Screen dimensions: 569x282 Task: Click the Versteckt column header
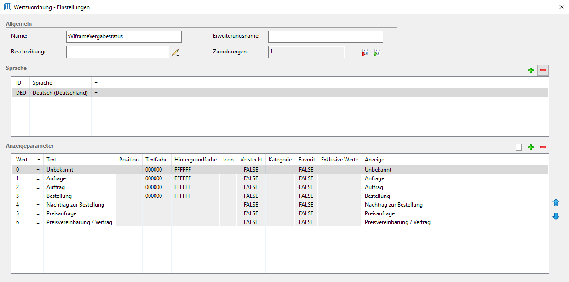[x=251, y=160]
